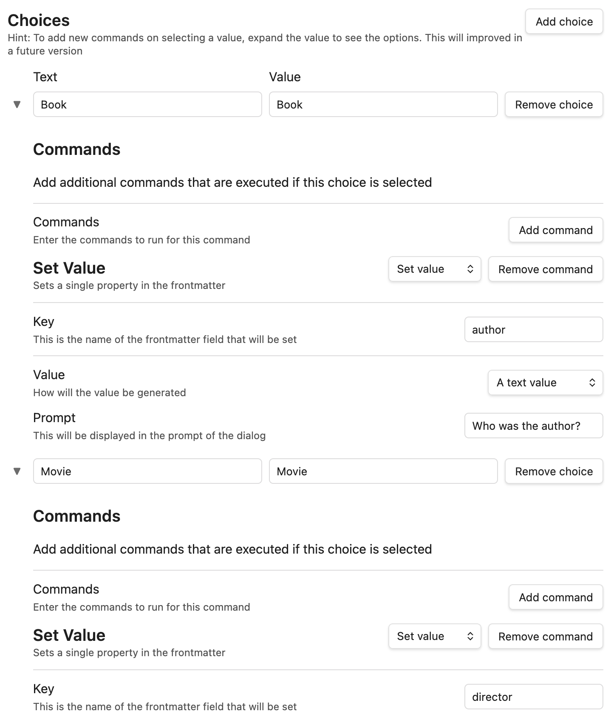This screenshot has height=720, width=611.
Task: Edit the author key field
Action: (x=534, y=329)
